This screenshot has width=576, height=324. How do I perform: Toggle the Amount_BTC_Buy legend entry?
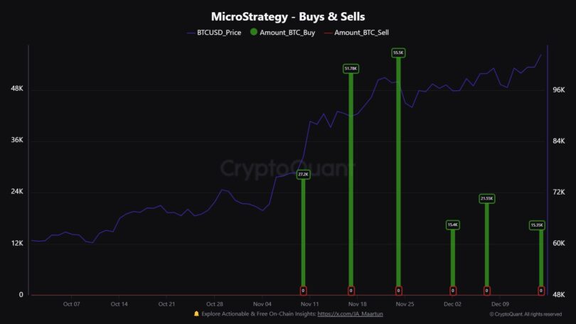pos(282,32)
